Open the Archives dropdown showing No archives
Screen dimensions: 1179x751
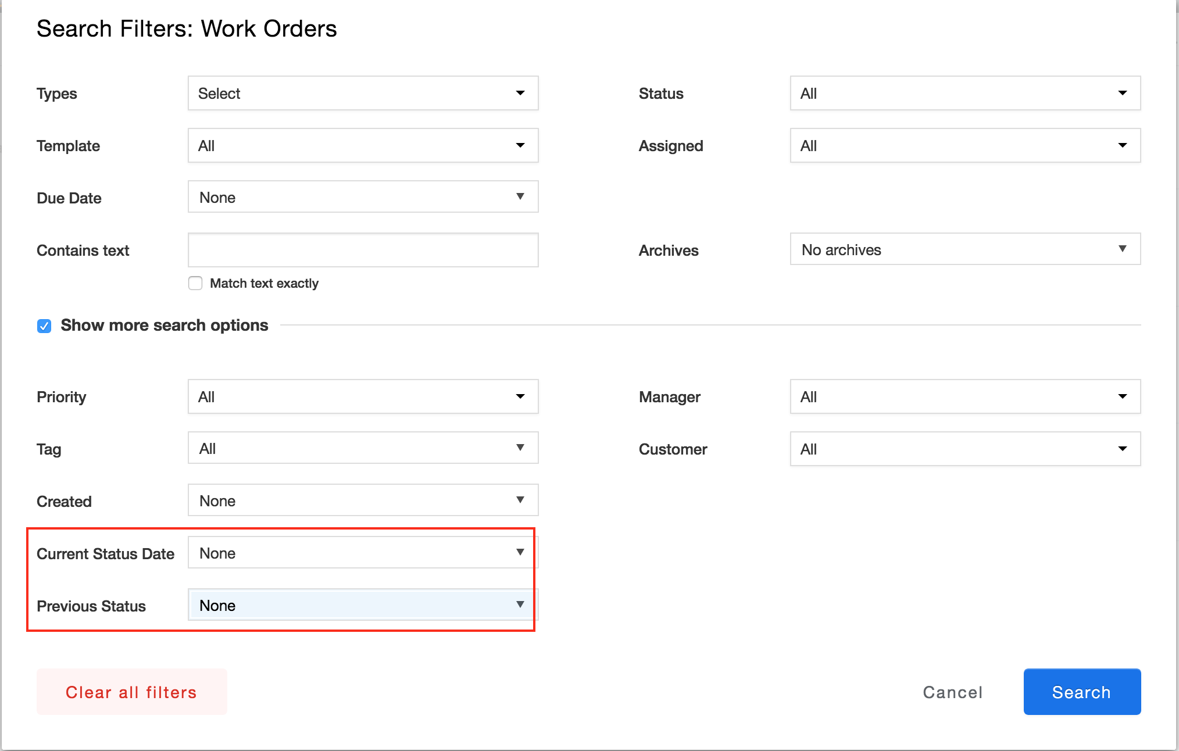965,249
